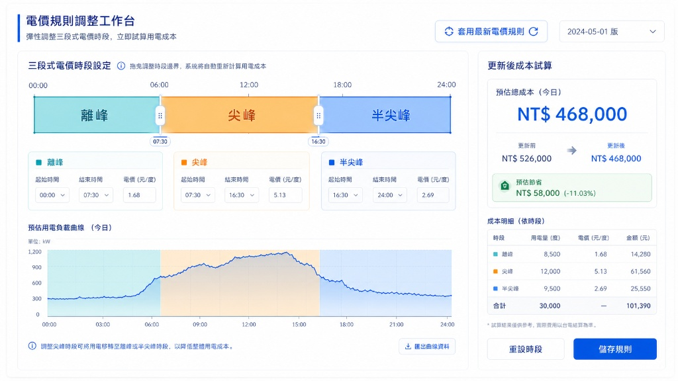678x381 pixels.
Task: Click 61,560 amount in 尖峰 row
Action: [x=640, y=271]
